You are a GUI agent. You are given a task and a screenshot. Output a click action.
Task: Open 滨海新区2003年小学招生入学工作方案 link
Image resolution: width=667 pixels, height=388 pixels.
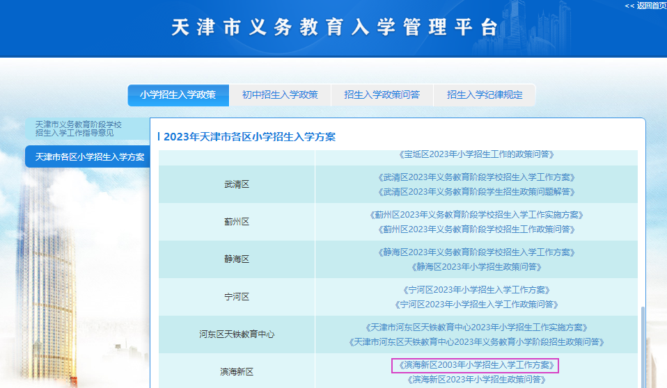tap(476, 365)
